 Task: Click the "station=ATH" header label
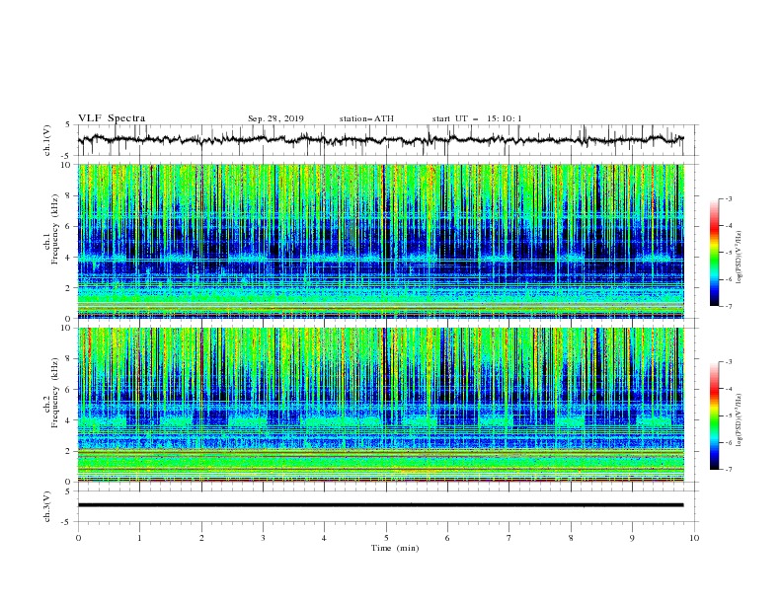[366, 118]
